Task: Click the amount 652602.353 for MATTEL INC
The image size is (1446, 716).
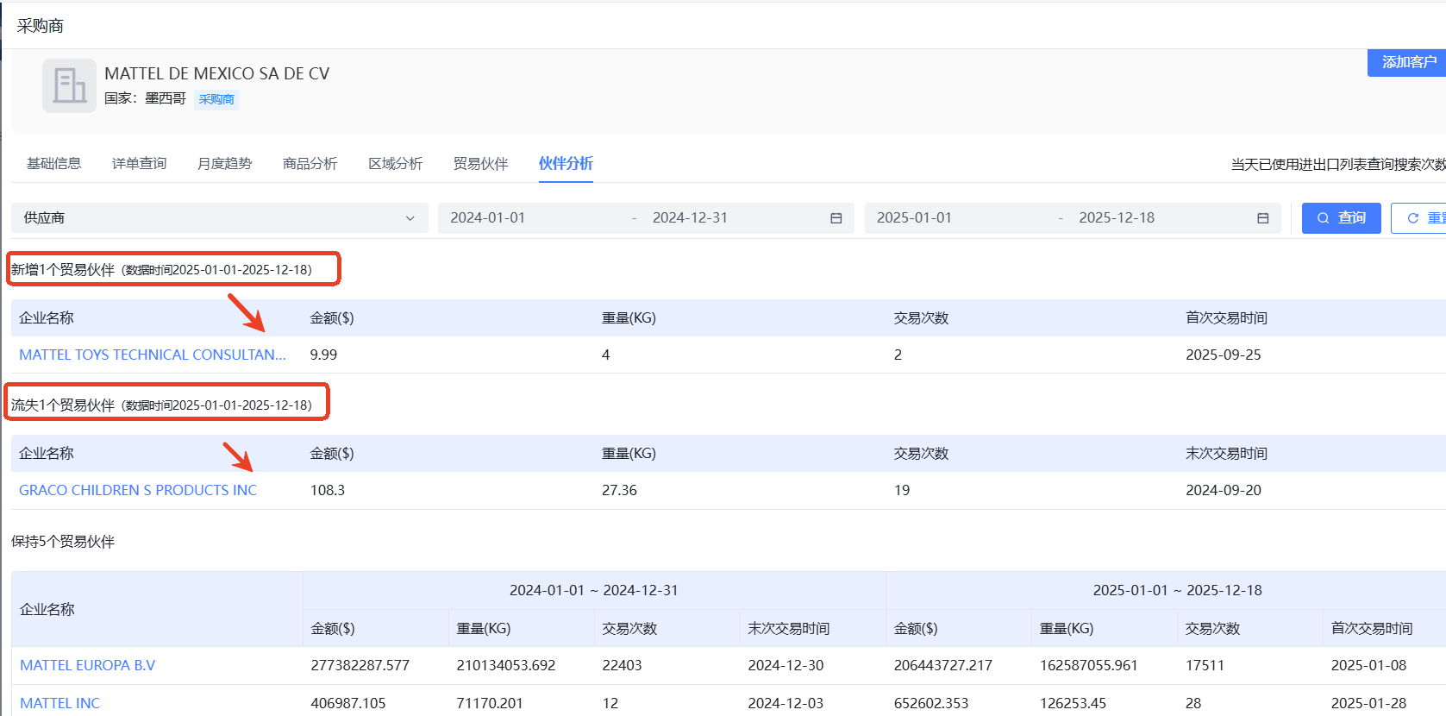Action: (x=931, y=703)
